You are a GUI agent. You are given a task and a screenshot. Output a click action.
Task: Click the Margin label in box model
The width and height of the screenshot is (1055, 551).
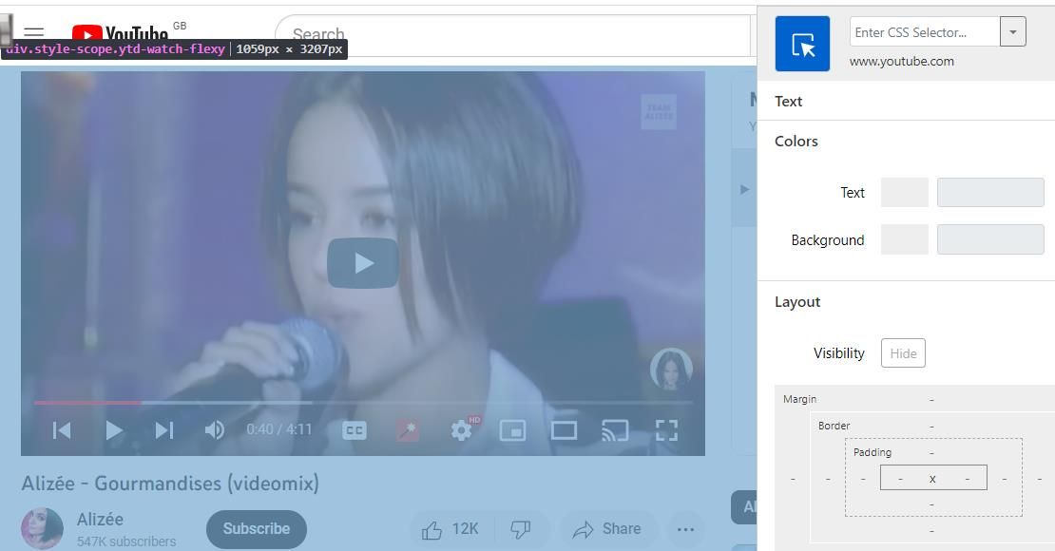point(799,399)
